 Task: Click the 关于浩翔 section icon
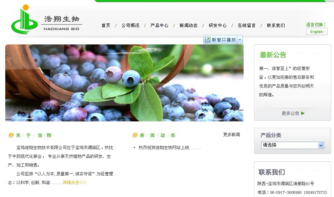[11, 135]
